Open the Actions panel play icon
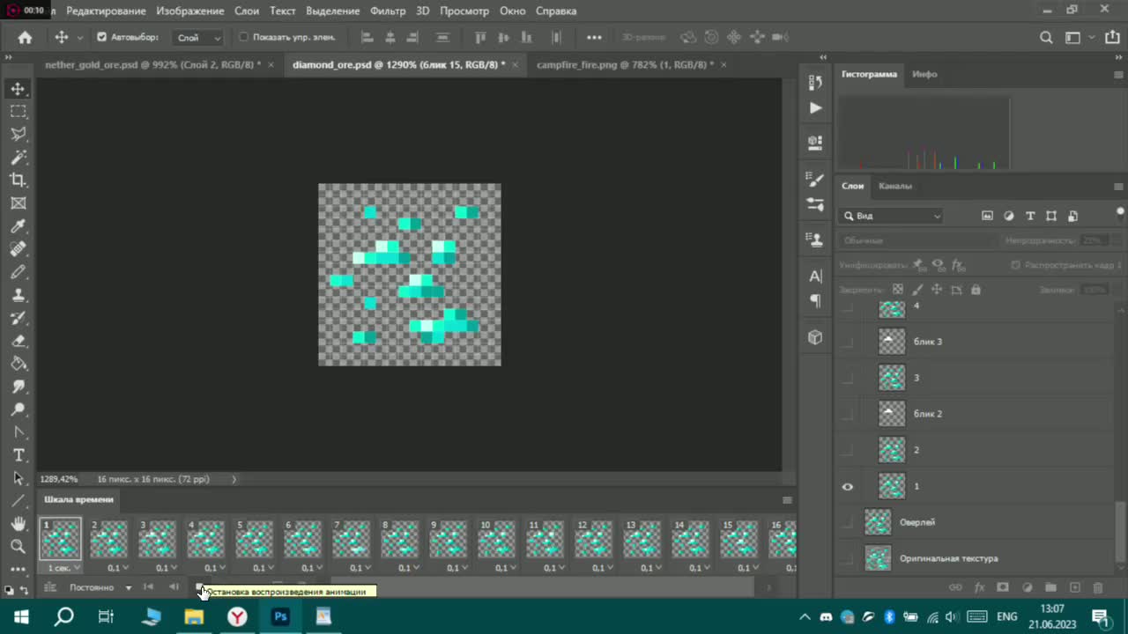The height and width of the screenshot is (634, 1128). tap(815, 107)
